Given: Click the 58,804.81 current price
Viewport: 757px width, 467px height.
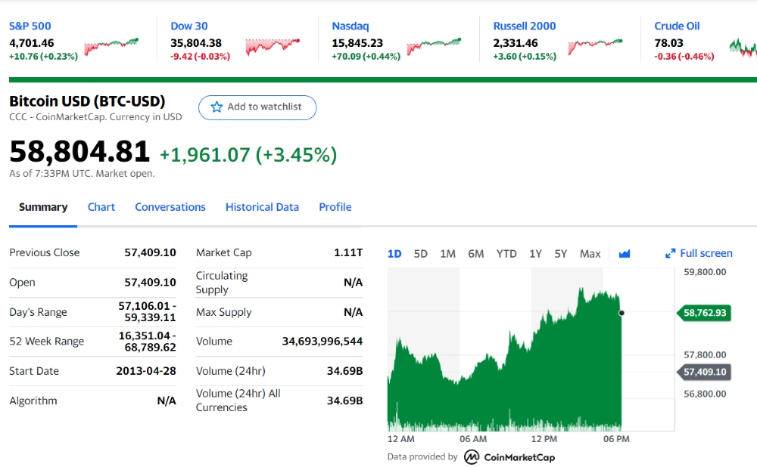Looking at the screenshot, I should coord(79,151).
